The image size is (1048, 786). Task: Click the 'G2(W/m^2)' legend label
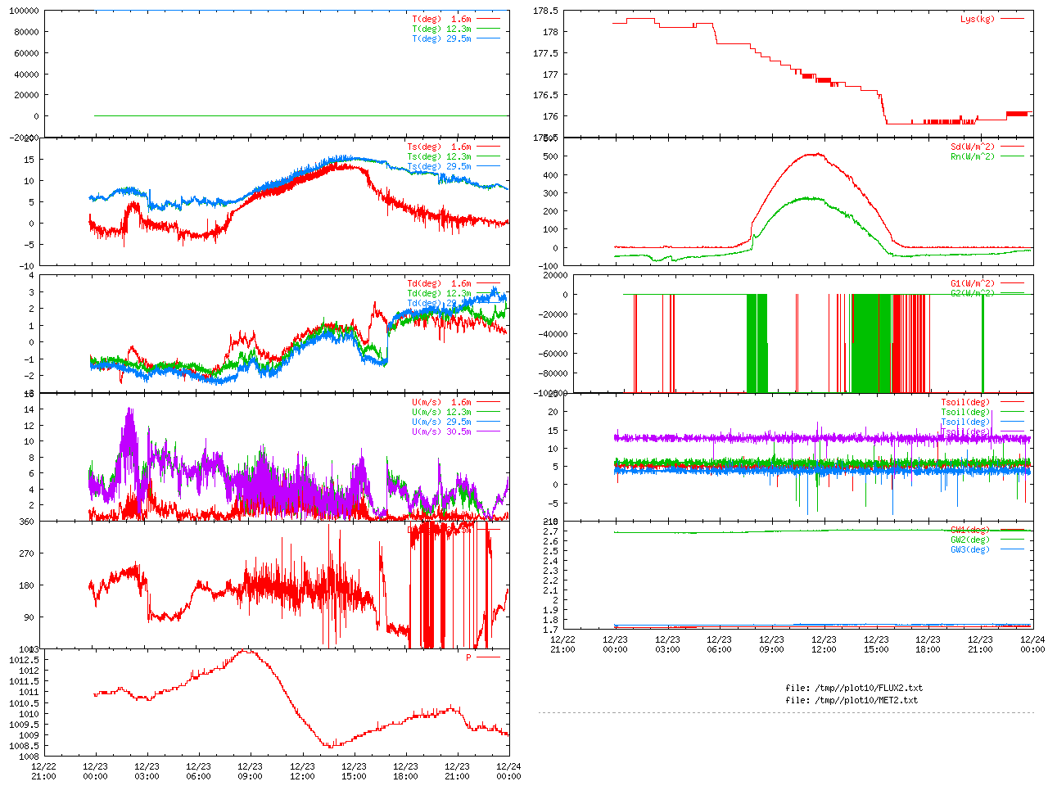point(973,294)
